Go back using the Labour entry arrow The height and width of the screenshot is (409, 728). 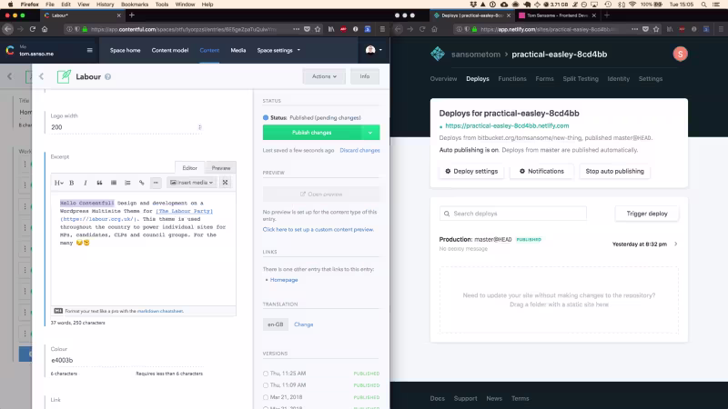click(x=41, y=76)
